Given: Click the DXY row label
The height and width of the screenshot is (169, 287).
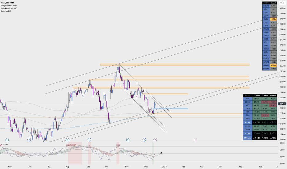Looking at the screenshot, I should [266, 22].
